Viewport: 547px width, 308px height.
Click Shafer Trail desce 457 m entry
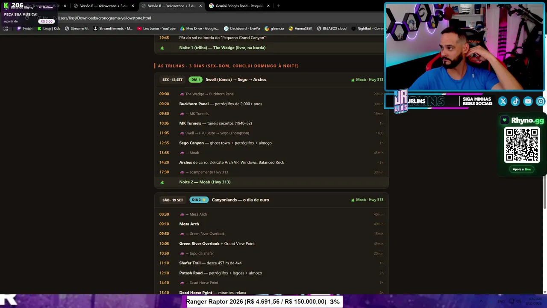210,263
